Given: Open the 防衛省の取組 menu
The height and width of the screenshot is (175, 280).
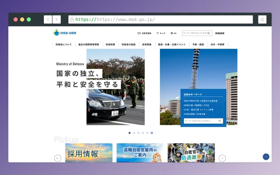Looking at the screenshot, I should 128,44.
